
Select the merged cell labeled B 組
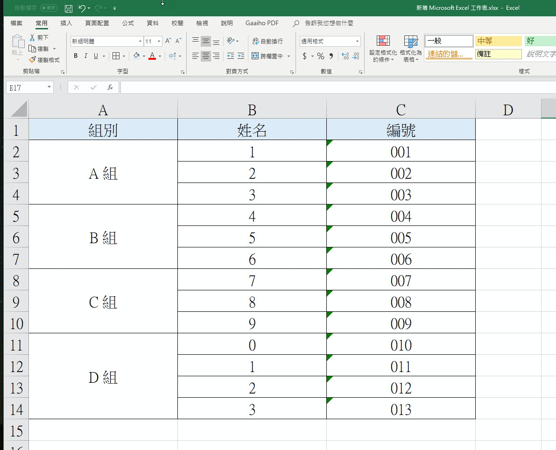click(x=103, y=238)
